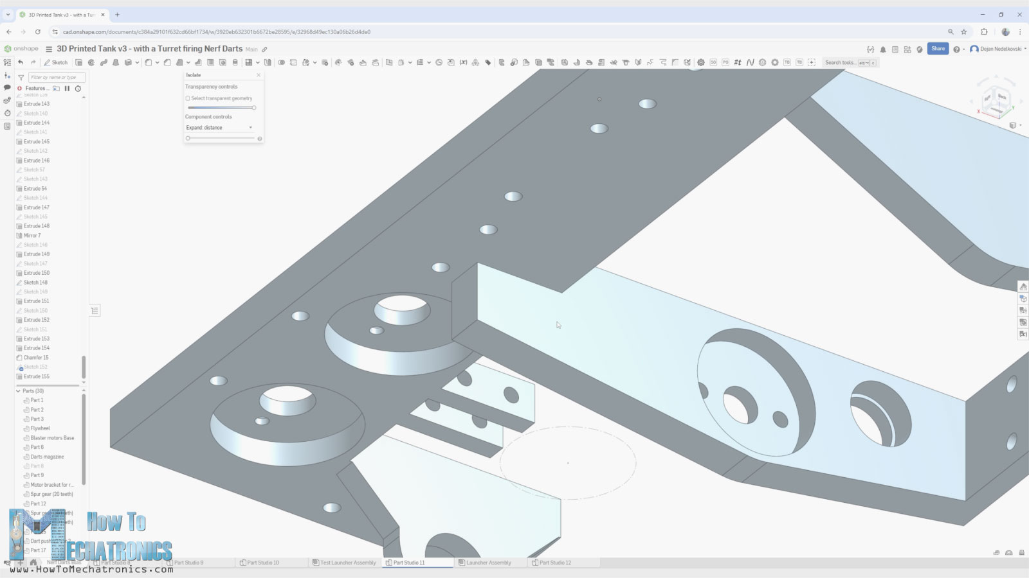Image resolution: width=1029 pixels, height=578 pixels.
Task: Click the Filter by name or type field
Action: pyautogui.click(x=57, y=77)
